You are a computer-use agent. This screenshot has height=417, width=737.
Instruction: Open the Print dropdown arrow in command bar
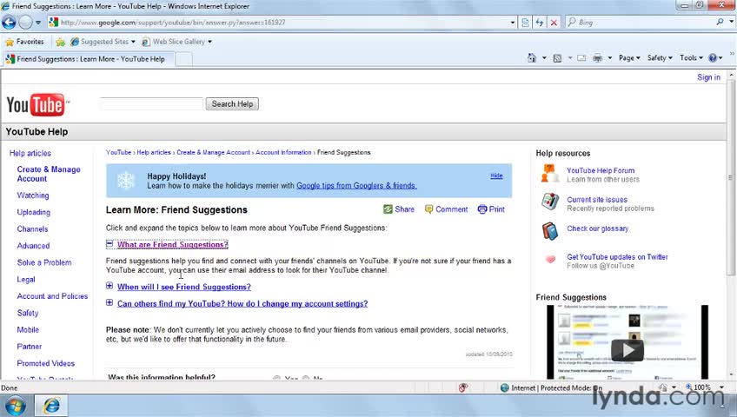609,57
